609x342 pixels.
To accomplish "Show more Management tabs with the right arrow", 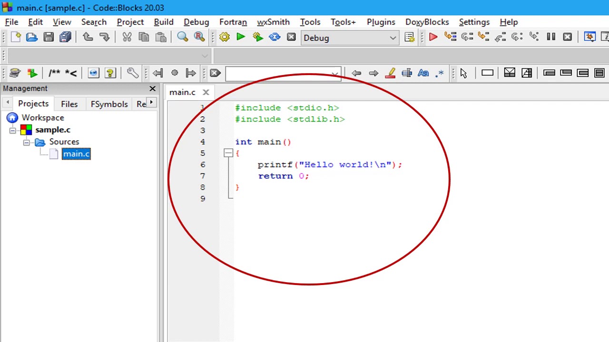I will [x=151, y=102].
